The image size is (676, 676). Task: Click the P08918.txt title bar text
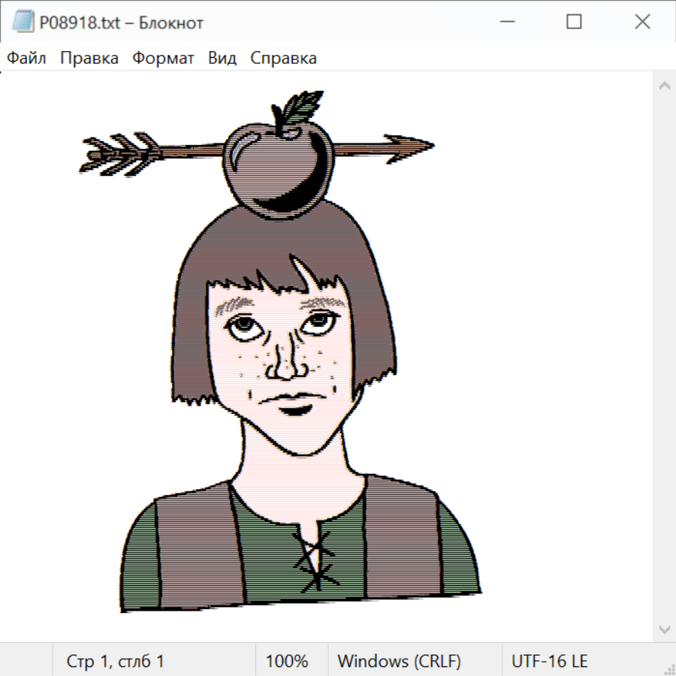point(122,23)
